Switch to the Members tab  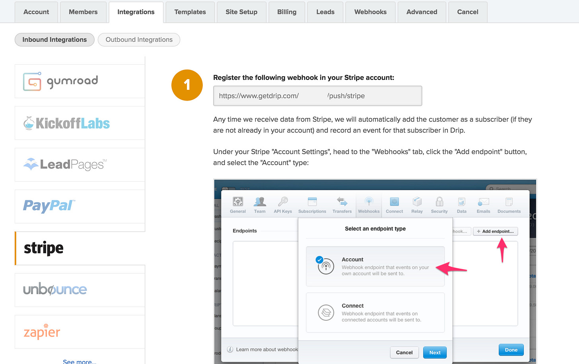pyautogui.click(x=83, y=12)
